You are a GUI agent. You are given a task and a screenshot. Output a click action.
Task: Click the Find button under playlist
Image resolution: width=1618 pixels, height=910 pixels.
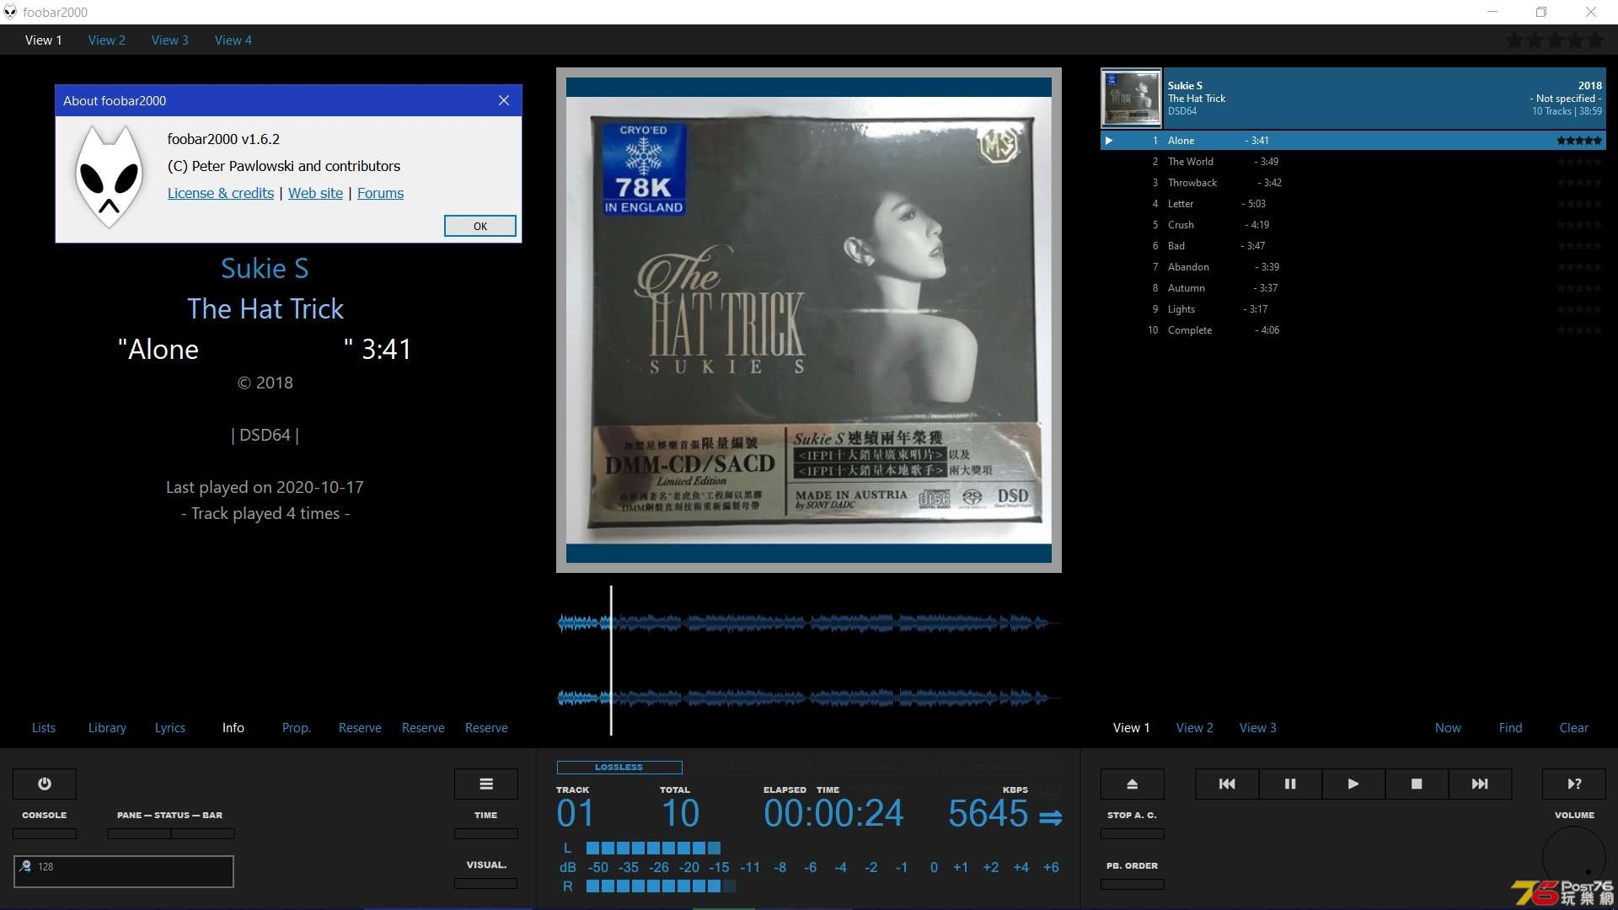click(x=1511, y=728)
